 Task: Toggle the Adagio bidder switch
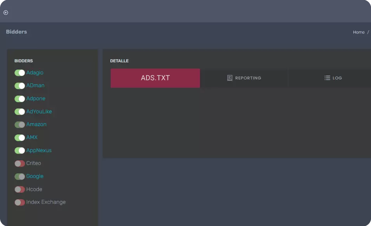pyautogui.click(x=19, y=73)
